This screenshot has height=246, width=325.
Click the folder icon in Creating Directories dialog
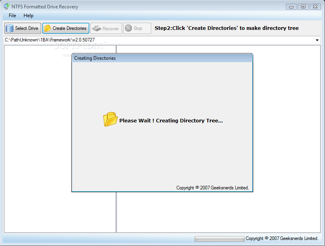110,119
